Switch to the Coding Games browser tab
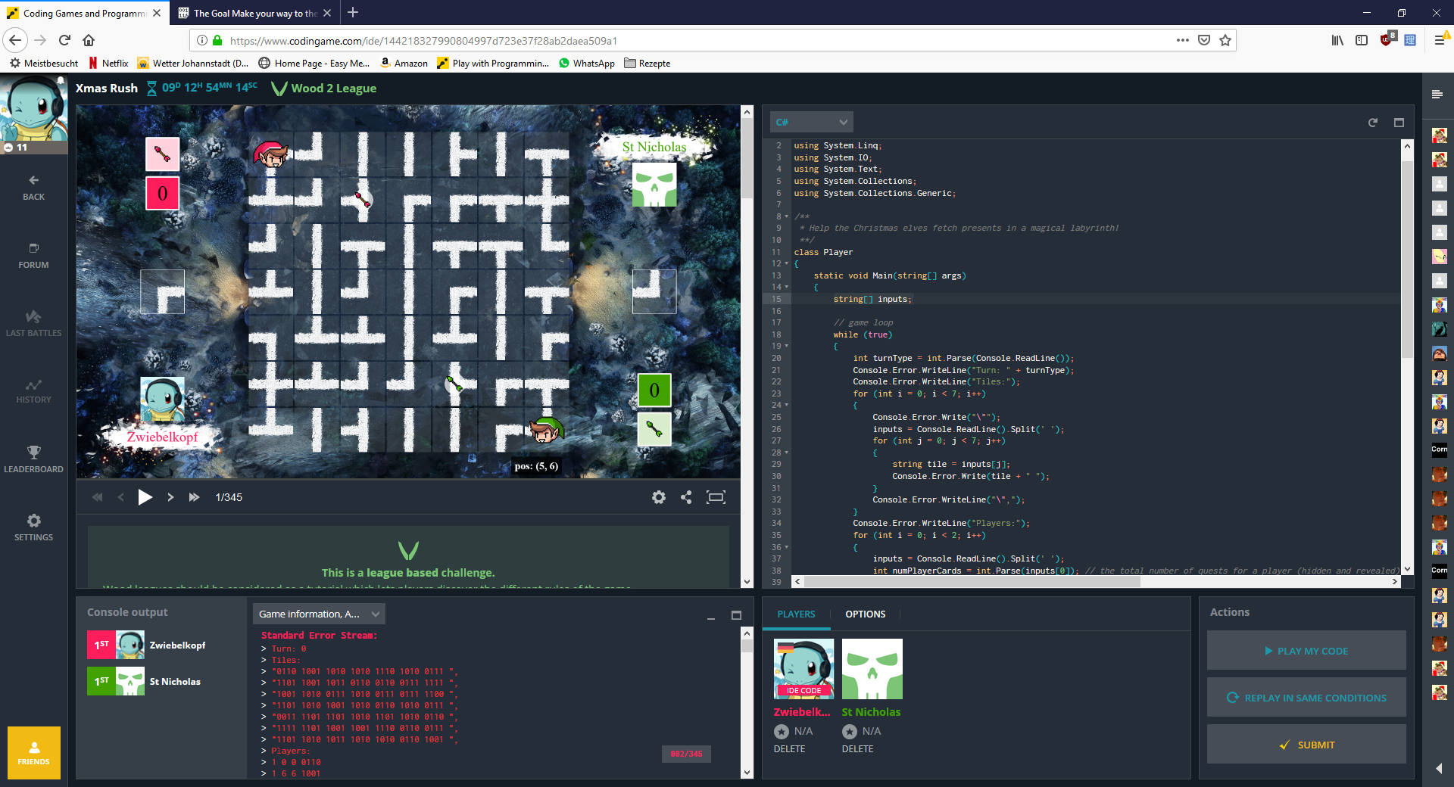 point(83,13)
